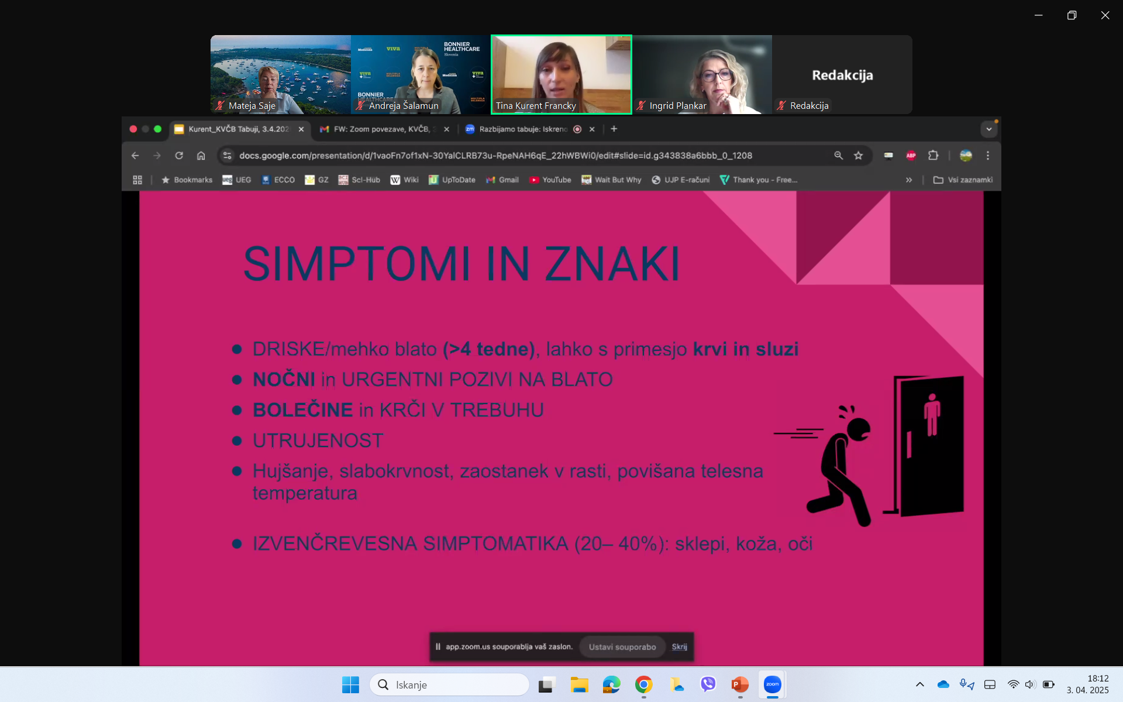Click the browser reload page icon

(179, 156)
